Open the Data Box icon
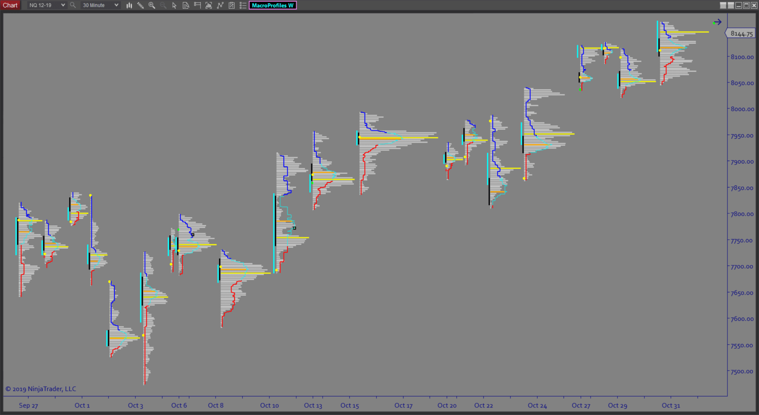 [x=186, y=5]
